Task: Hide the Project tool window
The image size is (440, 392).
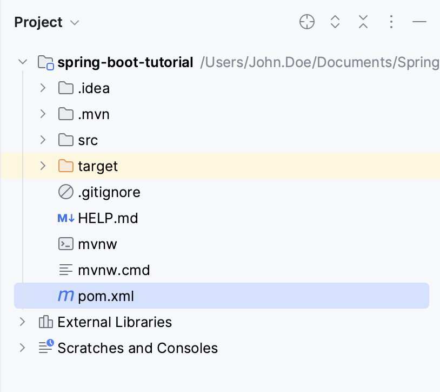Action: (419, 22)
